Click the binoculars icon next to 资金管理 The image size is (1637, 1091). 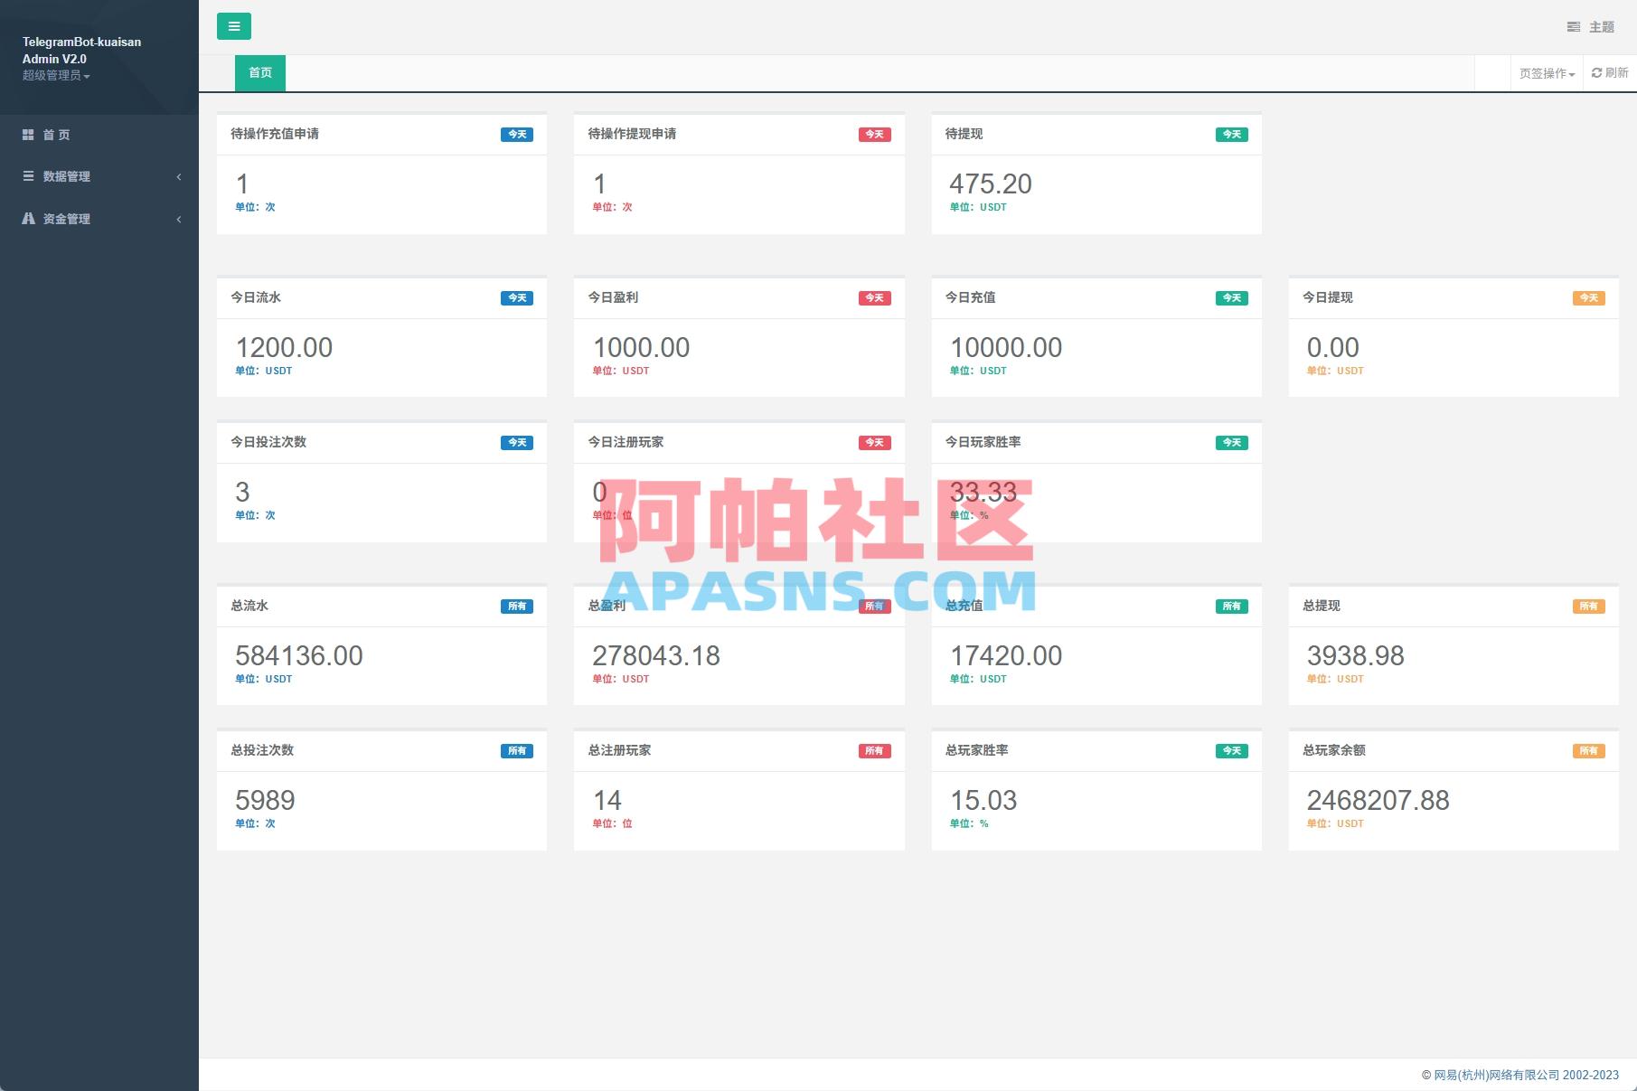tap(28, 218)
